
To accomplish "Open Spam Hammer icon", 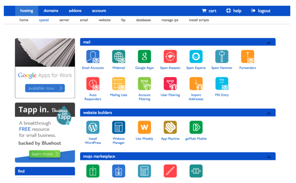I will point(222,57).
